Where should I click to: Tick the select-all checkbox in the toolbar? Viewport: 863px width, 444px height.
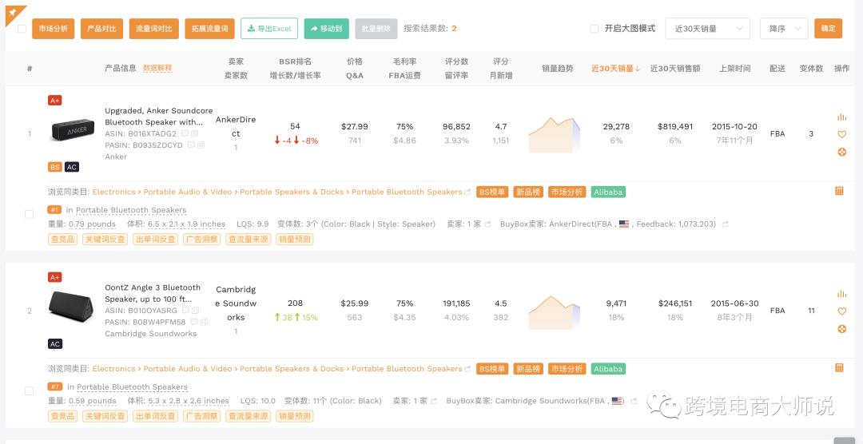pyautogui.click(x=22, y=29)
